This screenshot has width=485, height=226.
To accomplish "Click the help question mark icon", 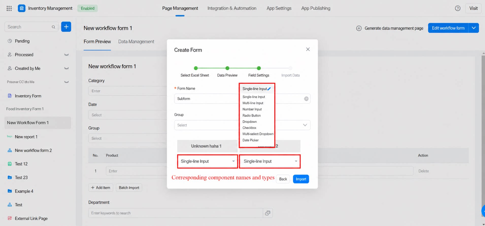I will (458, 8).
